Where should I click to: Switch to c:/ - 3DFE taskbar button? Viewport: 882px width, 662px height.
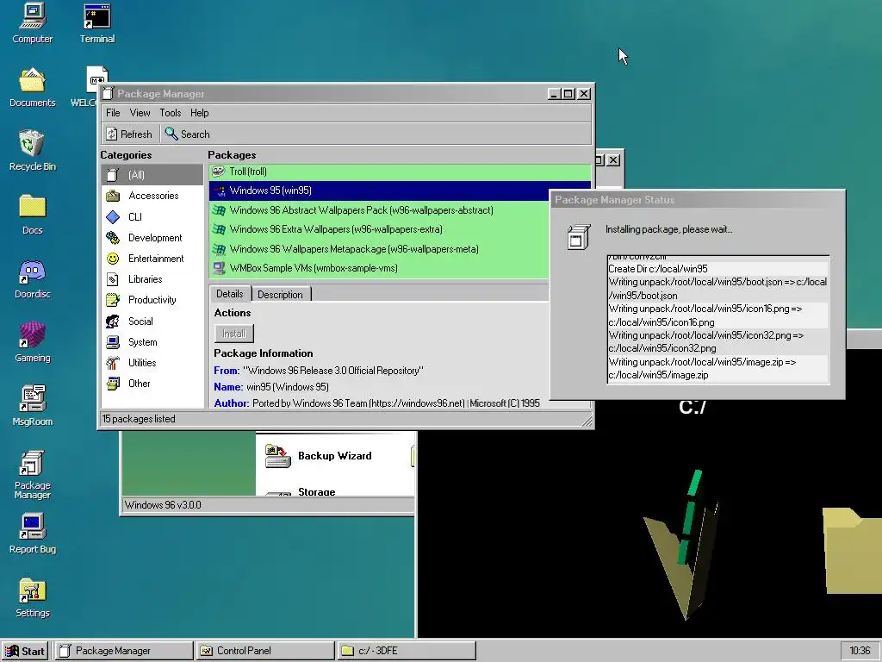pyautogui.click(x=407, y=651)
